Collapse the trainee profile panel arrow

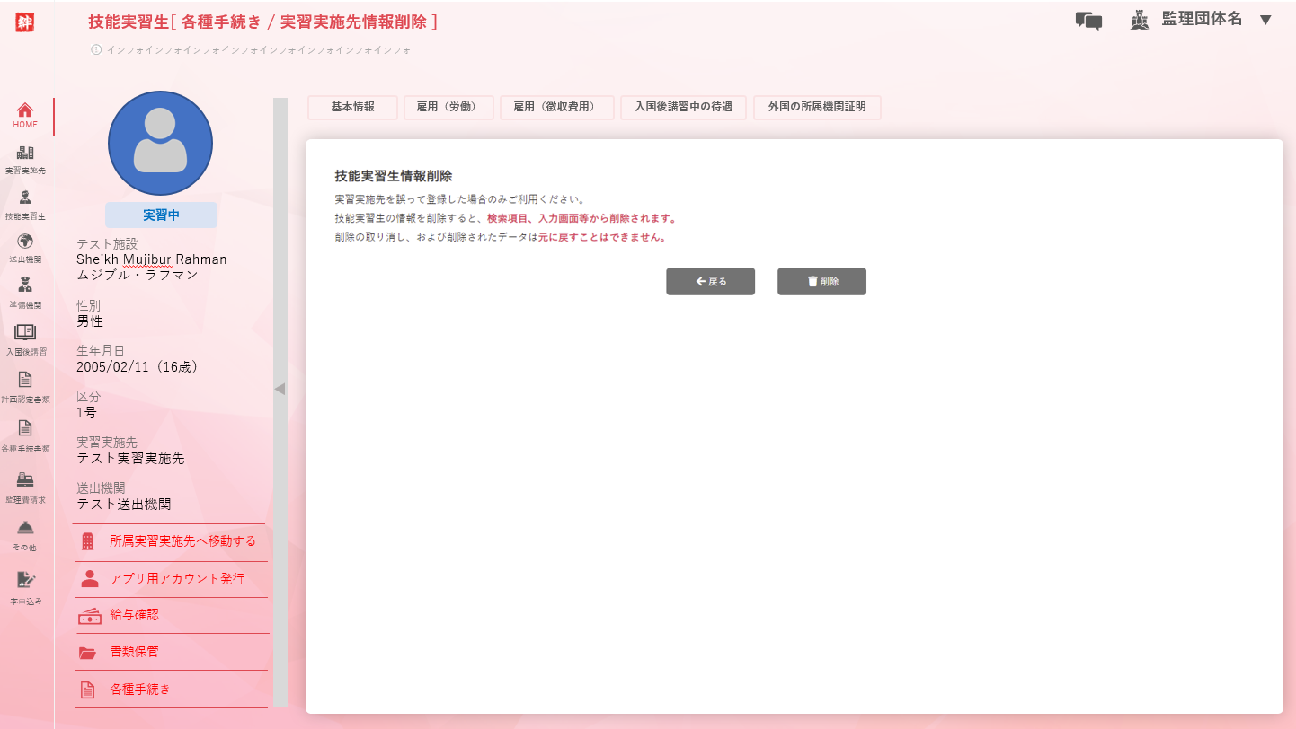280,389
